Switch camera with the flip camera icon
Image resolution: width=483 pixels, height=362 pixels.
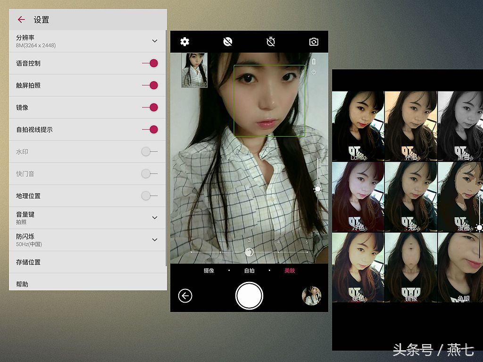314,41
